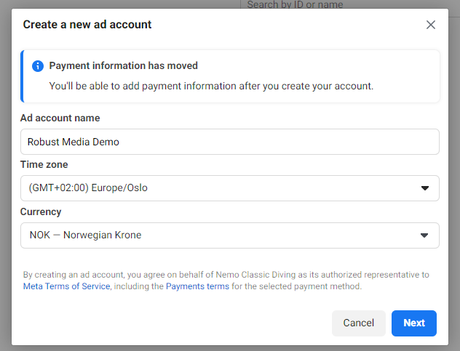This screenshot has width=460, height=351.
Task: Click the Time zone label
Action: [x=44, y=165]
